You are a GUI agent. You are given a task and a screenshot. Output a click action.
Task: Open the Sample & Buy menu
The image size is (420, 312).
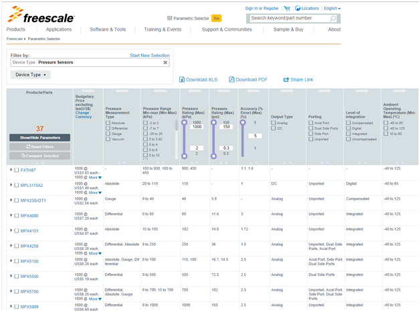pyautogui.click(x=288, y=29)
